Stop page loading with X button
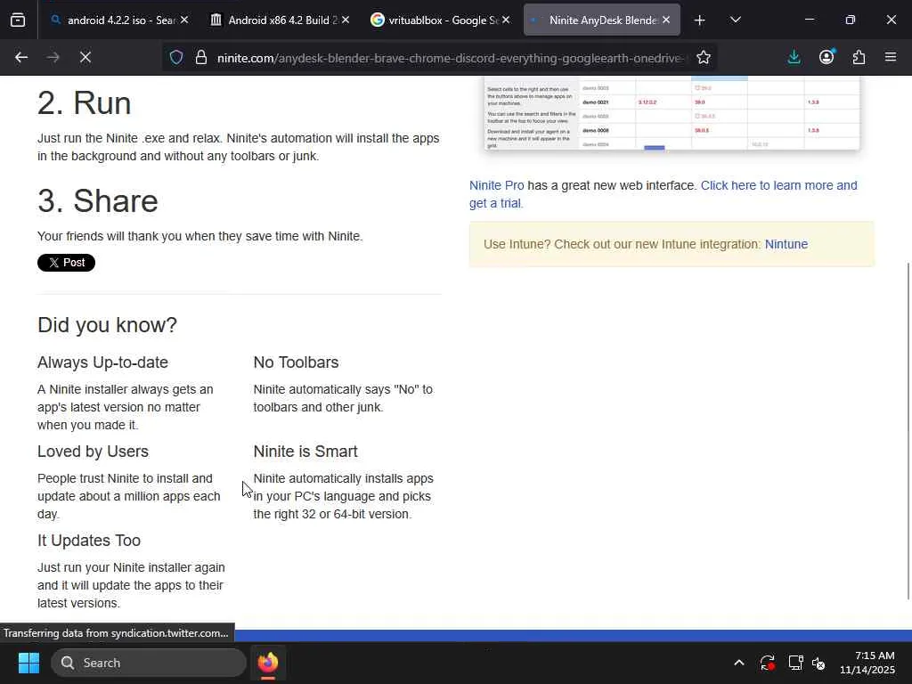Image resolution: width=912 pixels, height=684 pixels. click(x=85, y=58)
